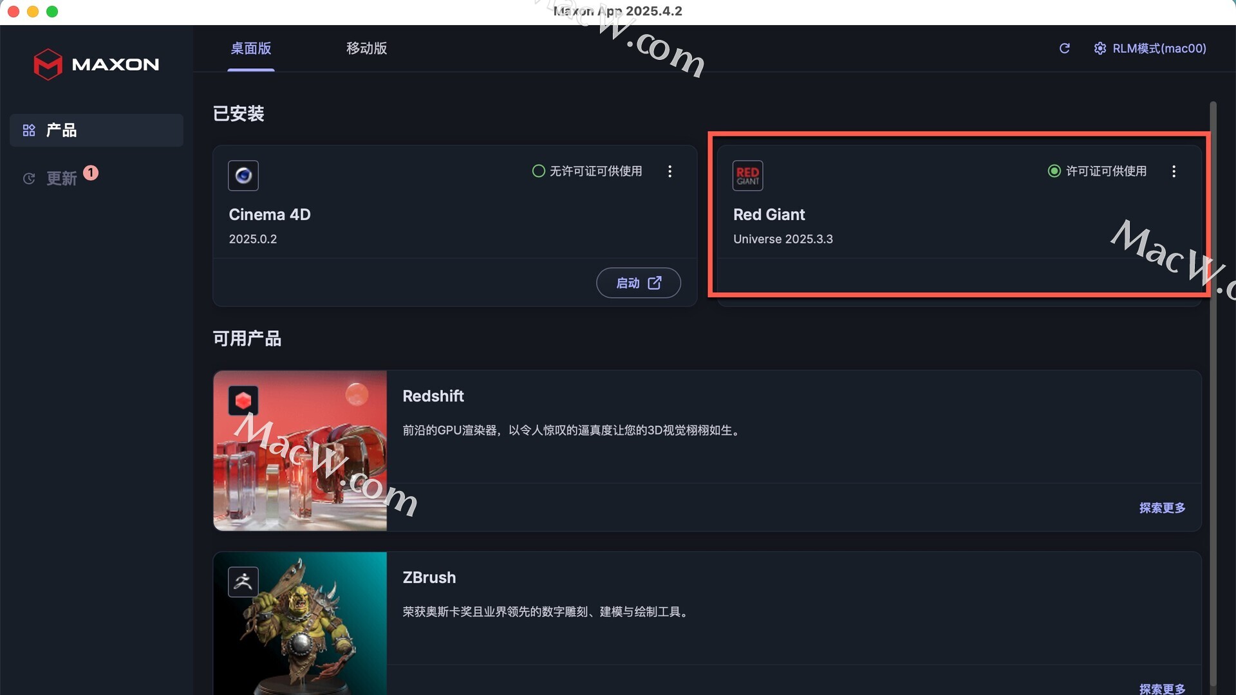The width and height of the screenshot is (1236, 695).
Task: Click the green zoom window button
Action: (x=52, y=12)
